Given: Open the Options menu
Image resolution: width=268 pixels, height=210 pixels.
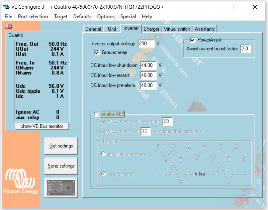Looking at the screenshot, I should tap(106, 17).
